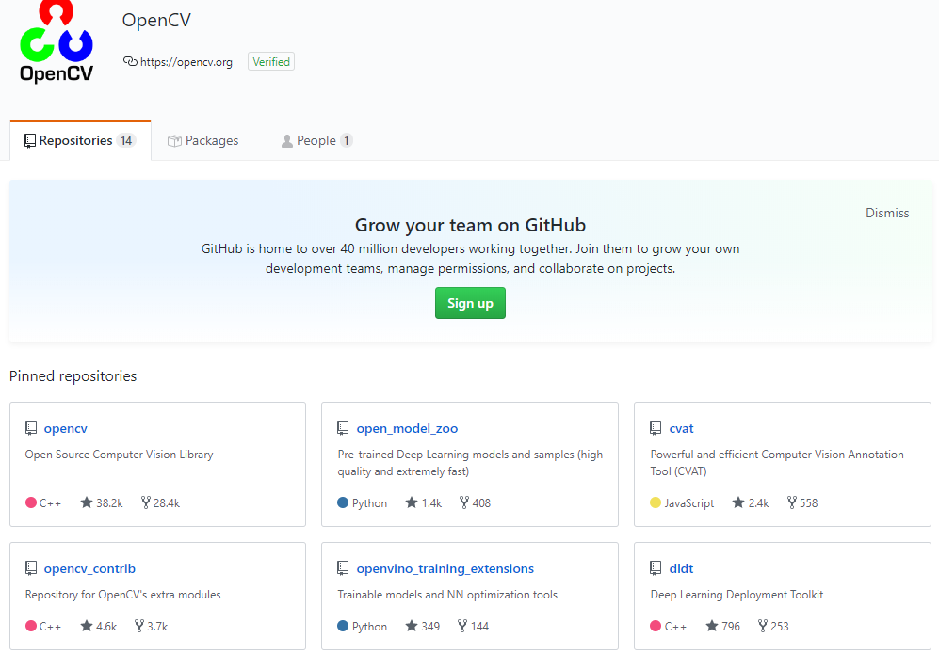Click the pink C++ language dot on dldt
This screenshot has height=654, width=939.
click(x=656, y=626)
